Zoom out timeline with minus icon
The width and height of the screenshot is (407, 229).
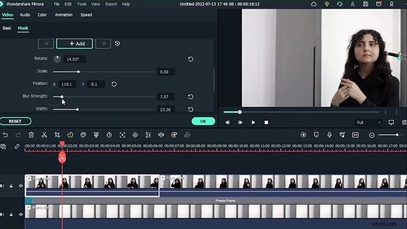[x=371, y=135]
